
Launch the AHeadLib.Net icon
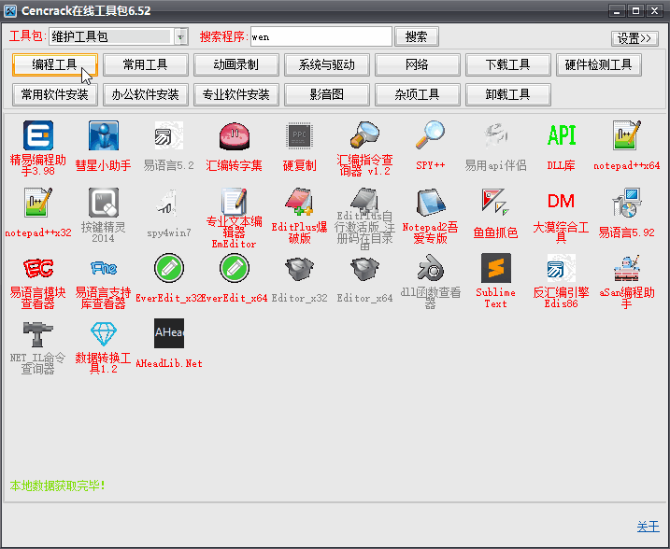[169, 334]
